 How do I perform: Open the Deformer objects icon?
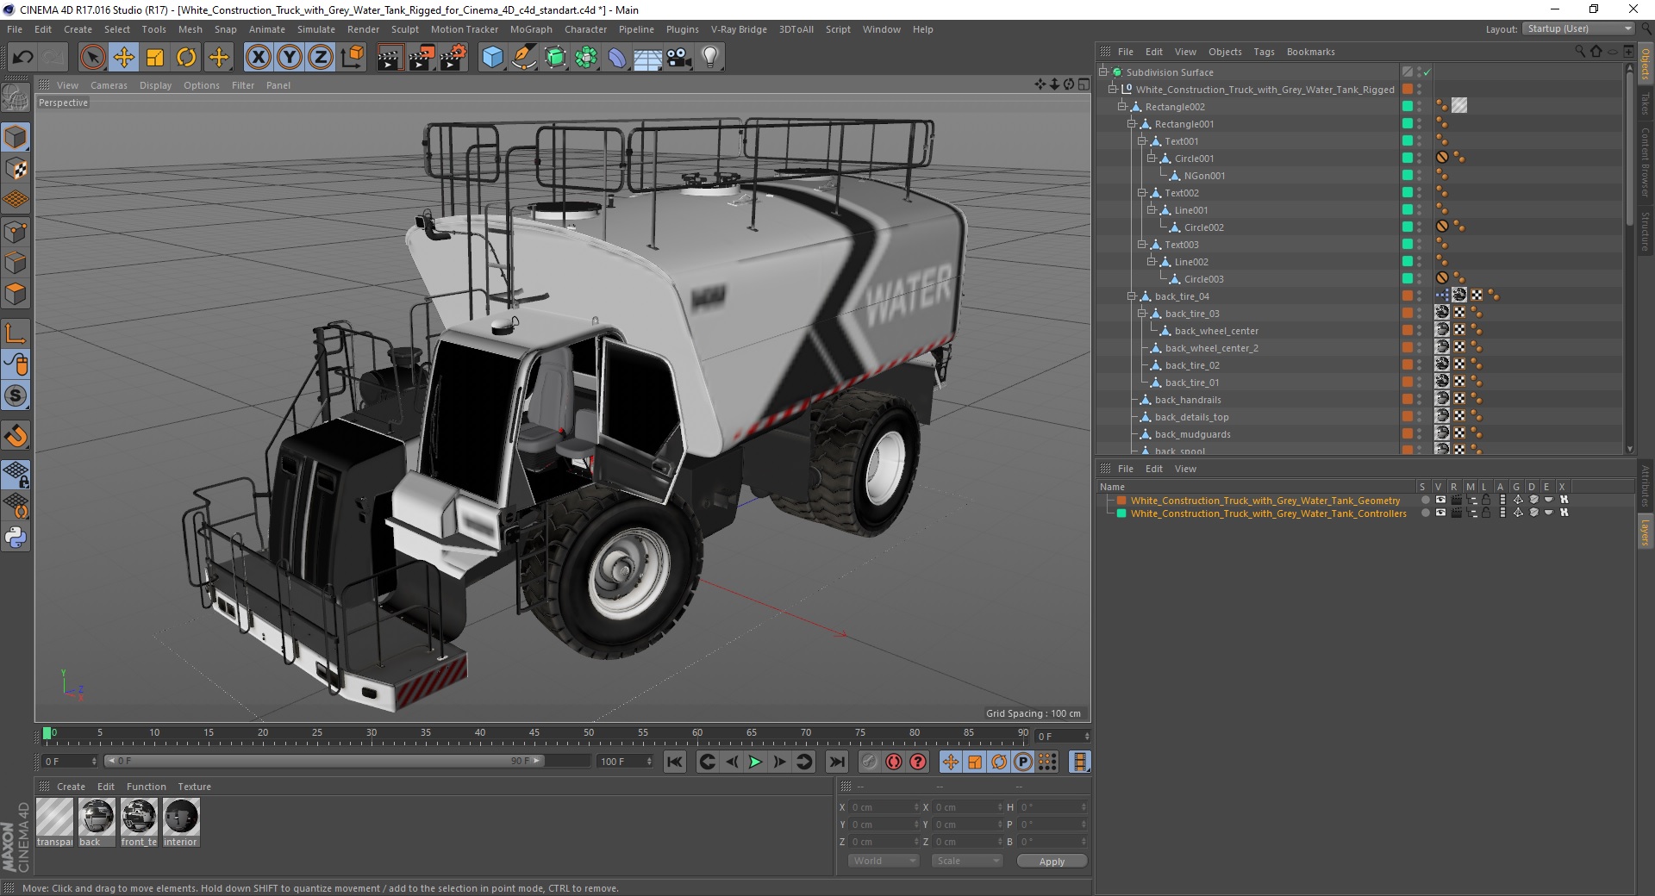point(618,58)
